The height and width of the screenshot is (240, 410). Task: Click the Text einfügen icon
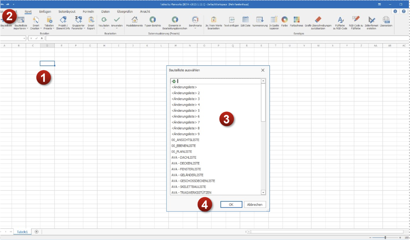pos(231,20)
